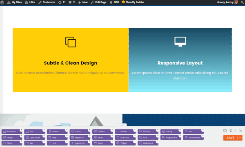Image resolution: width=245 pixels, height=147 pixels.
Task: Add the Post module with its plus
Action: [x=158, y=136]
